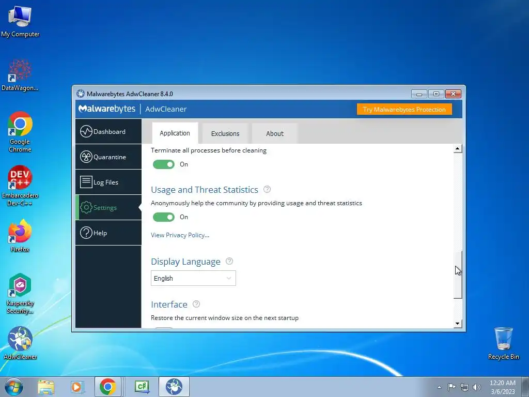529x397 pixels.
Task: Open the Display Language dropdown
Action: (x=193, y=278)
